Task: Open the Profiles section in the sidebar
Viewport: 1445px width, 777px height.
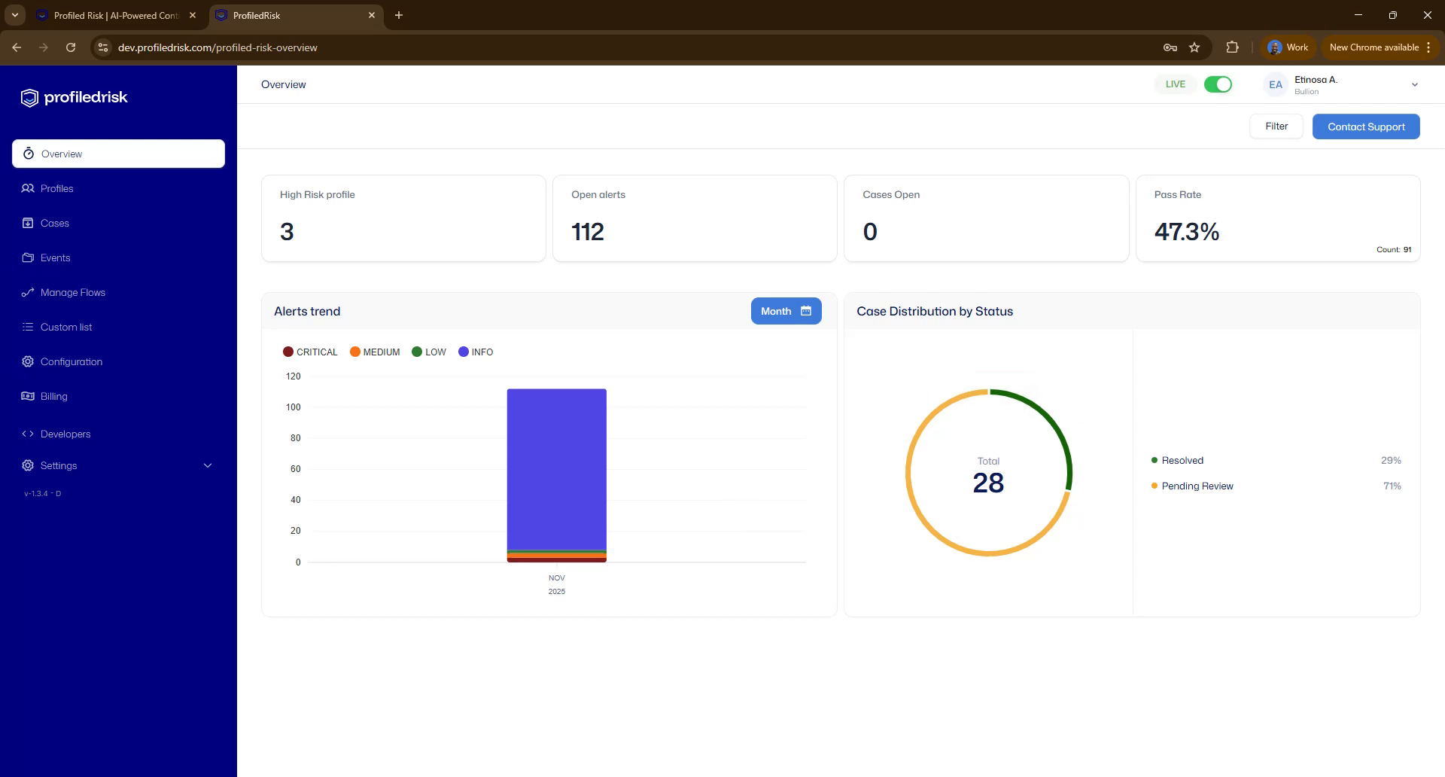Action: coord(56,188)
